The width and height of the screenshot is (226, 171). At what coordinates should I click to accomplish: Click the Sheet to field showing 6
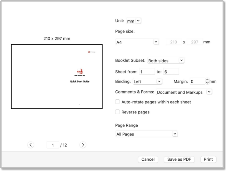[171, 72]
